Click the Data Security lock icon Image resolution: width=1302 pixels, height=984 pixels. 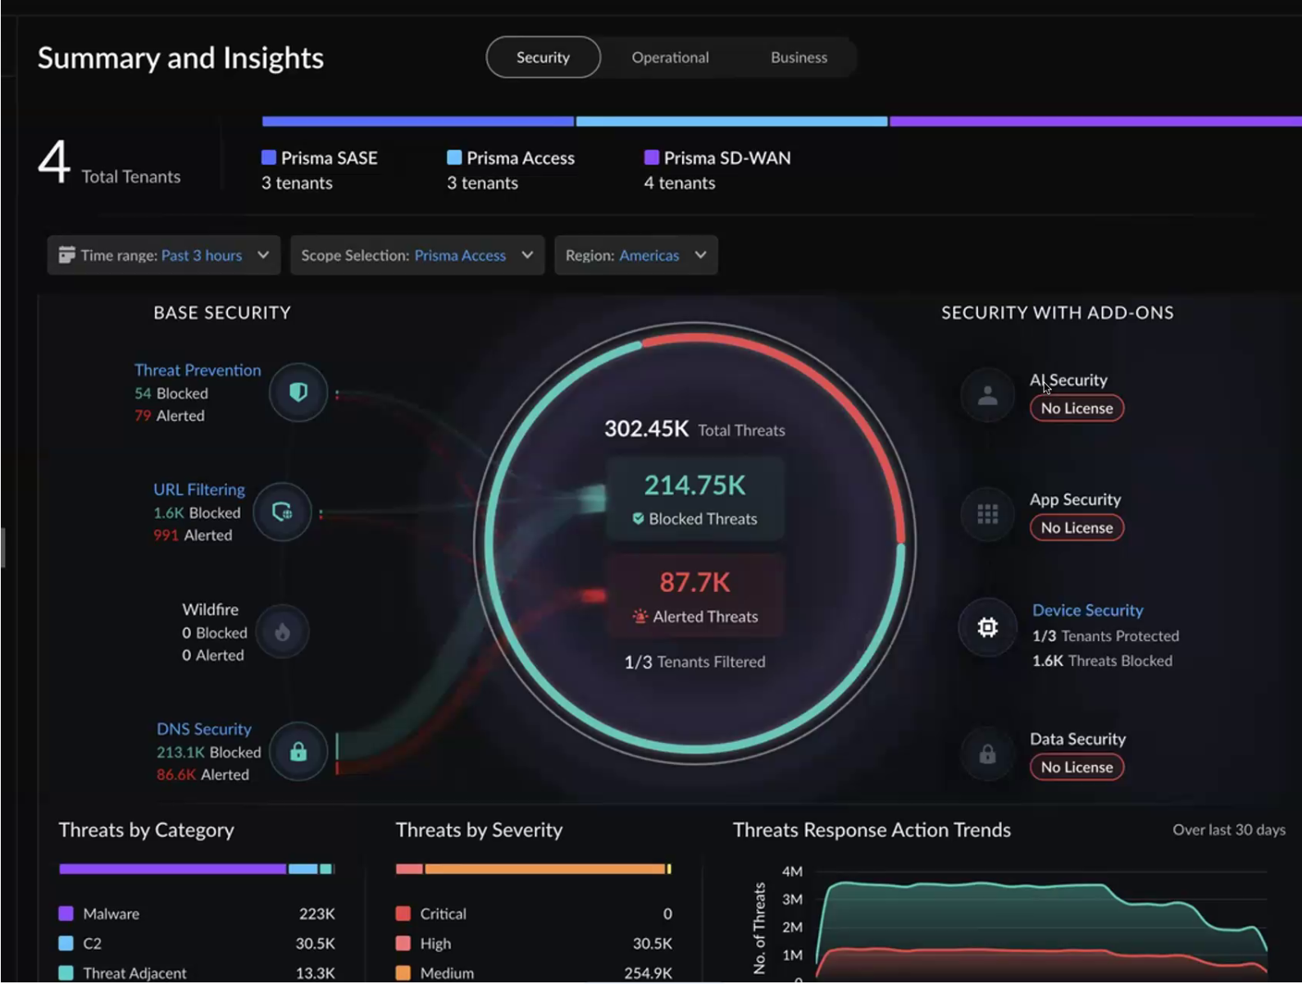tap(987, 754)
